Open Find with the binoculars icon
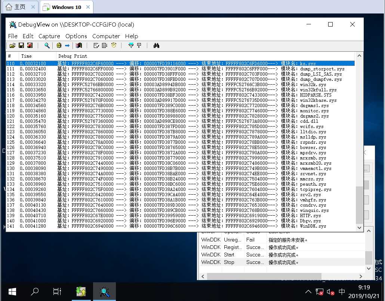385x301 pixels. coord(156,46)
